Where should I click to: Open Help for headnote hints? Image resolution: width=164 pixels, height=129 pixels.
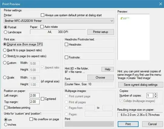(108, 69)
